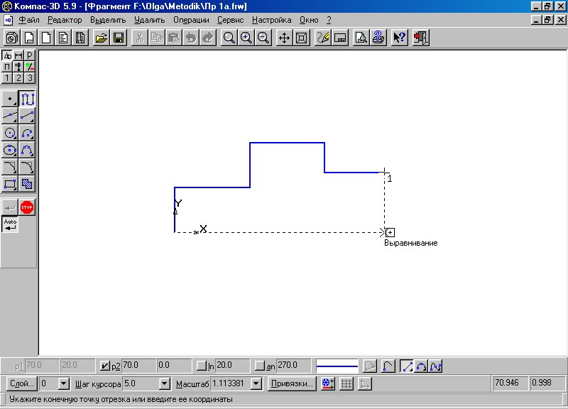Create a new blank fragment
Screen dimensions: 568x409
46,38
